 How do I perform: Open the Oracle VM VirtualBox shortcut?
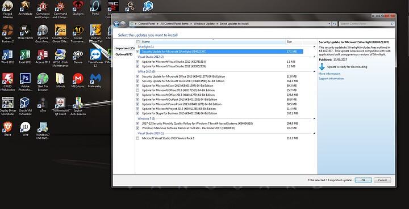click(26, 106)
